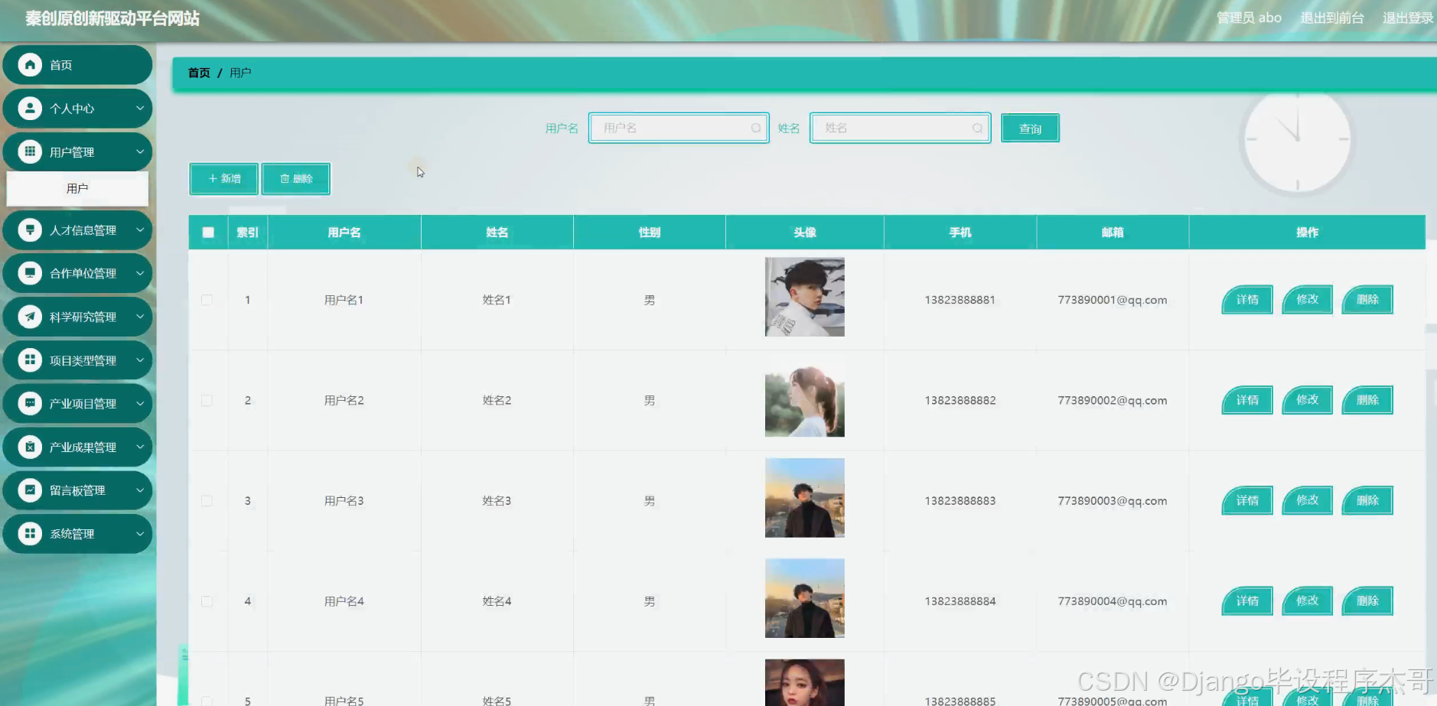
Task: Check the checkbox for row 用户名2
Action: coord(207,400)
